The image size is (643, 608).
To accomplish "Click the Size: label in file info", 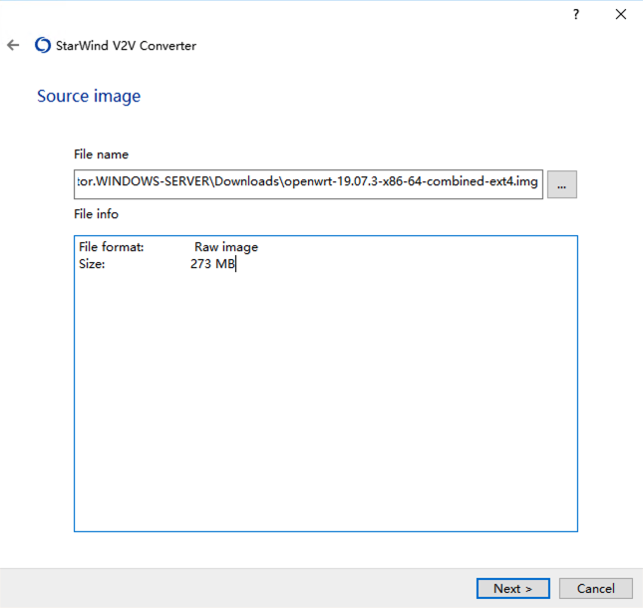I will point(92,264).
